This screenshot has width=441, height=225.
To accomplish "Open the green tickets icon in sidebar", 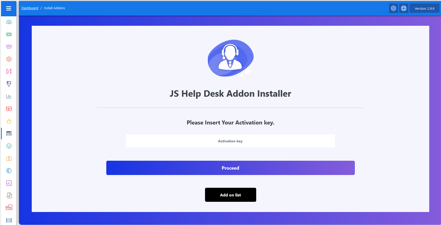I will point(9,34).
